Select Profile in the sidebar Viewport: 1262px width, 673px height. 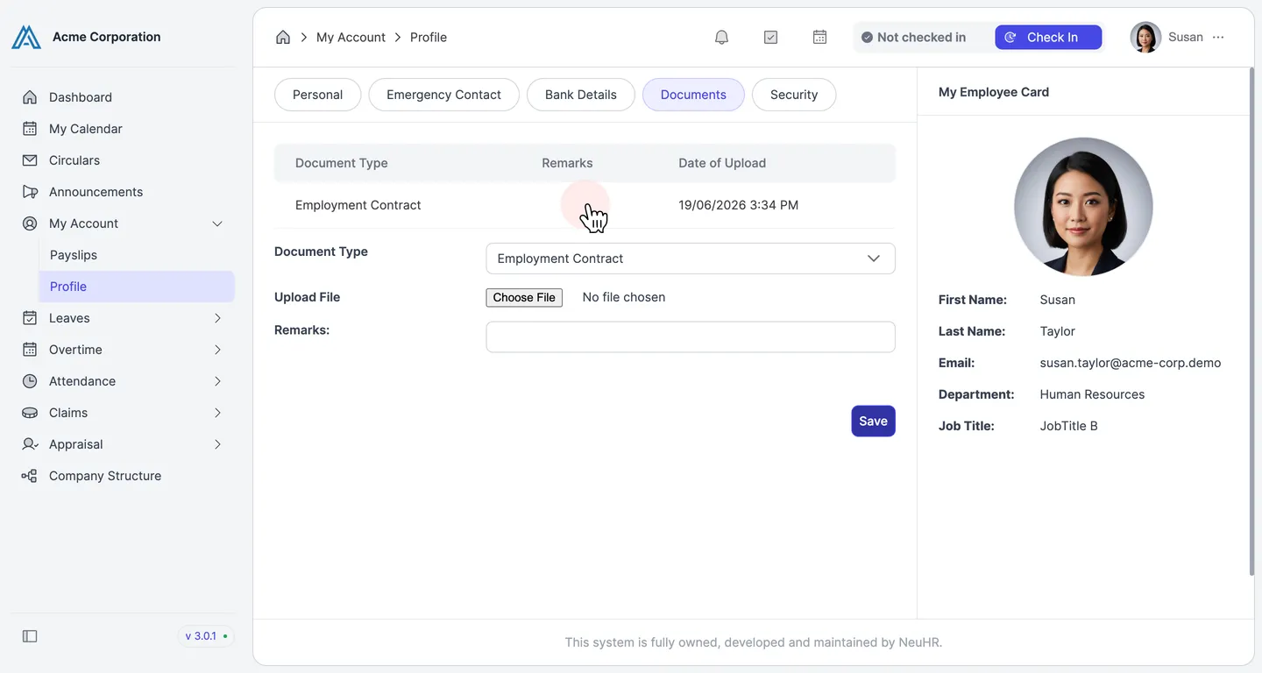pyautogui.click(x=136, y=287)
